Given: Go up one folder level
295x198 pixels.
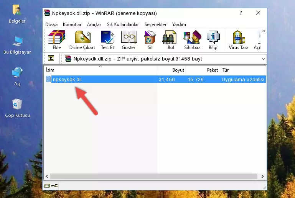Looking at the screenshot, I should 51,59.
